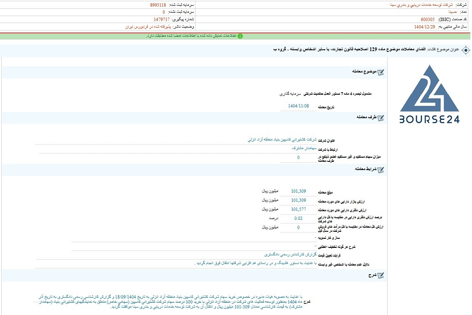Click the ISIC industry code 600305
The image size is (472, 315).
pos(428,19)
